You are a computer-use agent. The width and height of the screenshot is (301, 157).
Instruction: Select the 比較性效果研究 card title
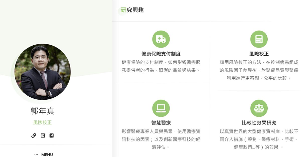pos(259,123)
